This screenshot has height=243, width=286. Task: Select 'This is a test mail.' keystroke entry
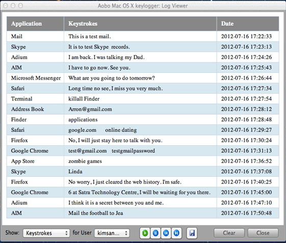[x=90, y=36]
